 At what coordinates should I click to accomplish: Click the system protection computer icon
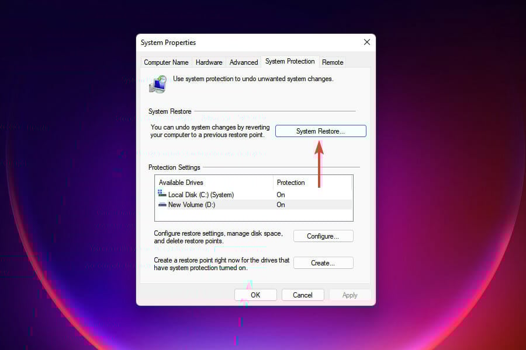[x=158, y=84]
